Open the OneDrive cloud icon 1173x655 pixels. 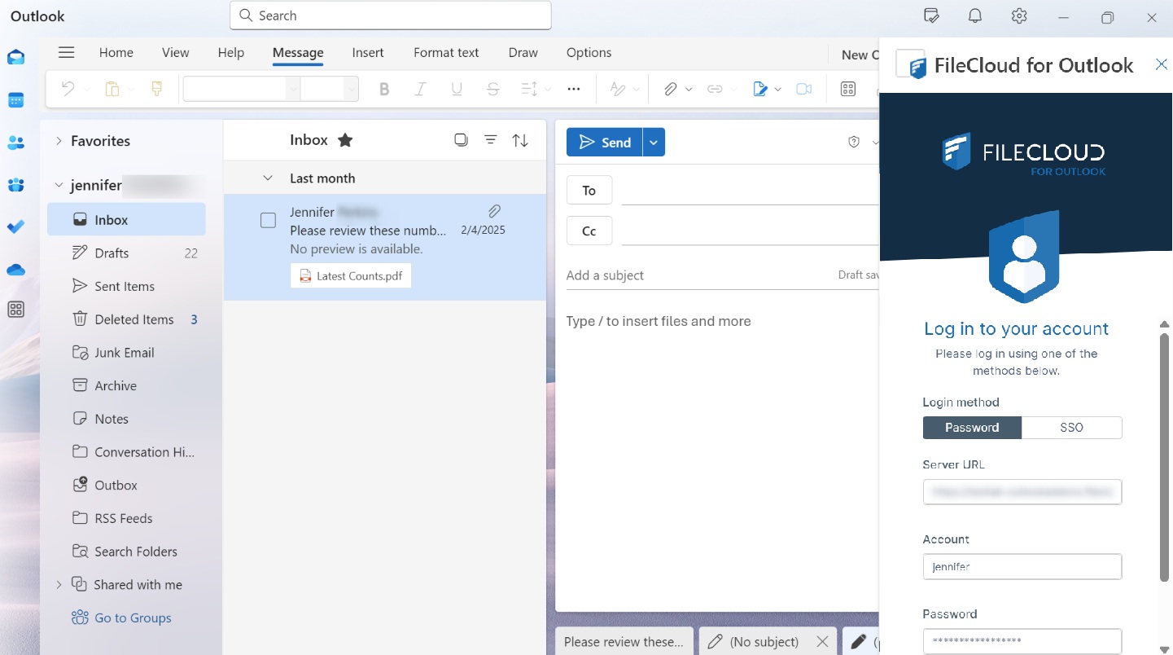tap(15, 270)
